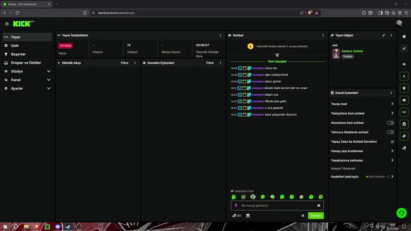Screen dimensions: 411x231
Task: Insert the last emote with heart eyes
Action: click(x=321, y=197)
